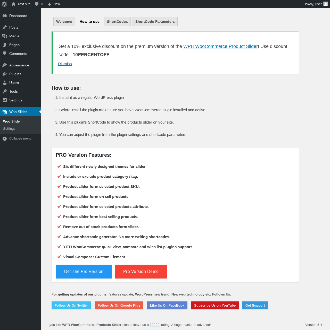330x330 pixels.
Task: Open the Users menu item
Action: (21, 83)
